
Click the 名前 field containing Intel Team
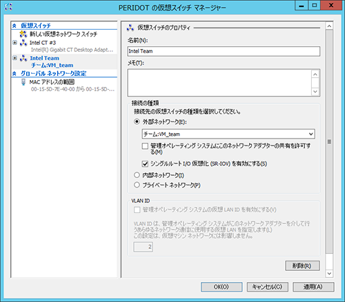click(224, 51)
